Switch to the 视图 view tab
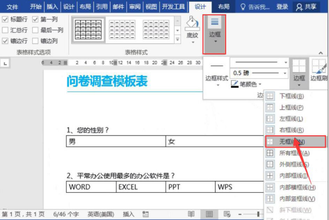Viewport: 329px width, 220px height. pyautogui.click(x=151, y=7)
